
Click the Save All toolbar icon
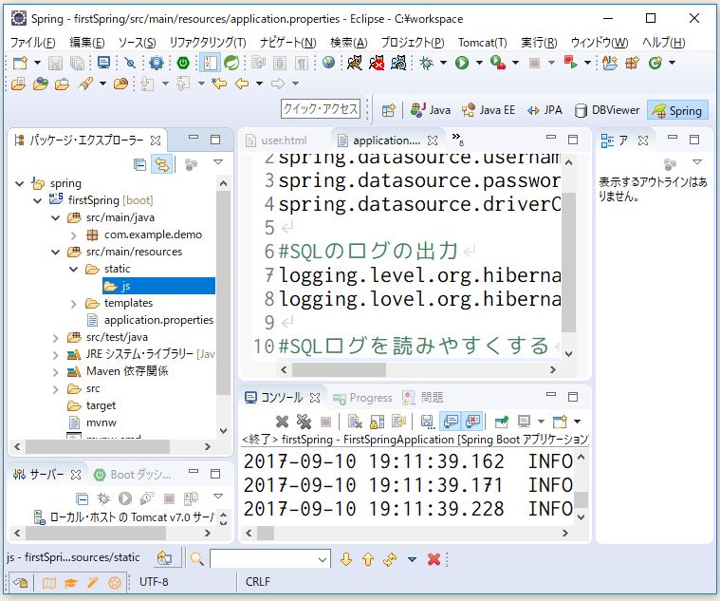(x=76, y=63)
